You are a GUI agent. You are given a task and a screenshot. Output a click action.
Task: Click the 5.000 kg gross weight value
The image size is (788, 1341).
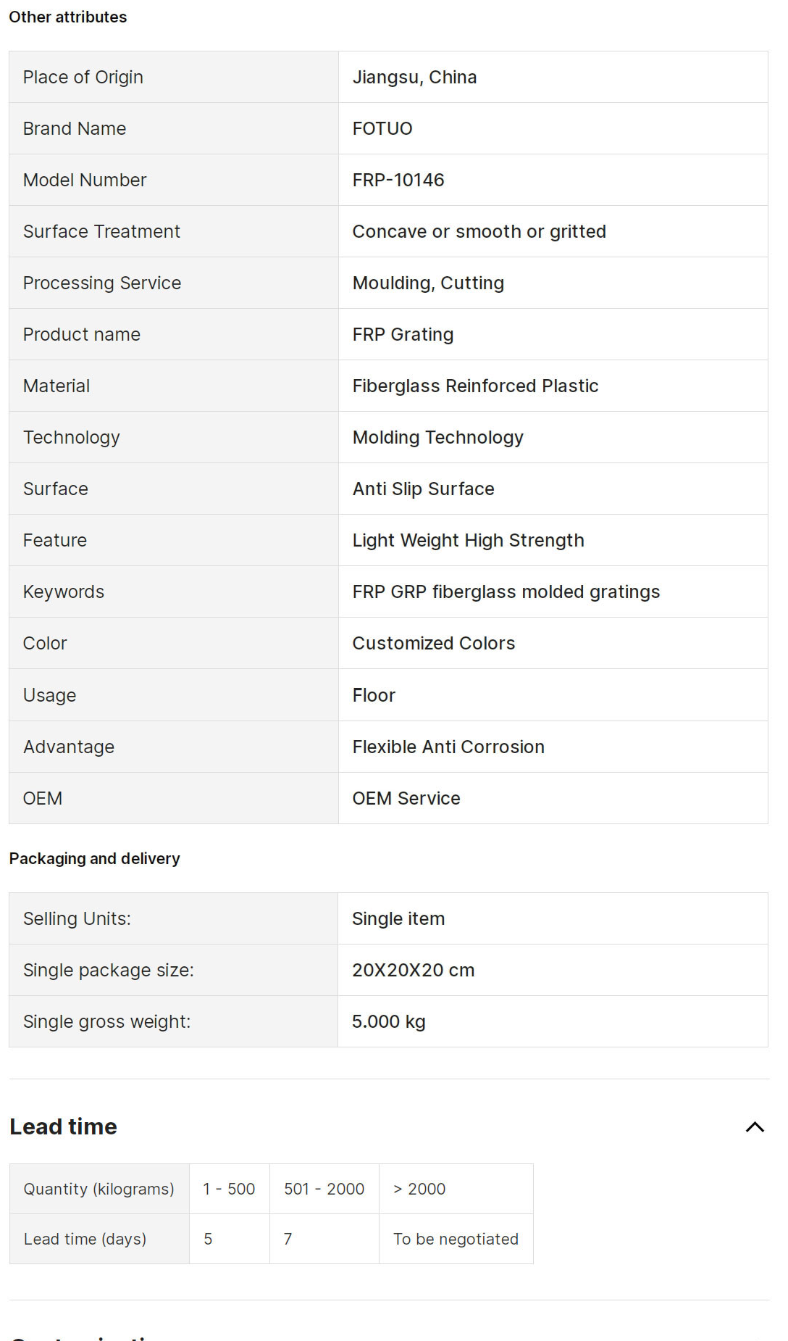388,1021
